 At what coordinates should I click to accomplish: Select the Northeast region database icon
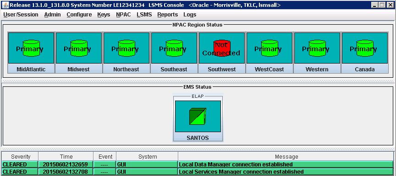(x=126, y=48)
